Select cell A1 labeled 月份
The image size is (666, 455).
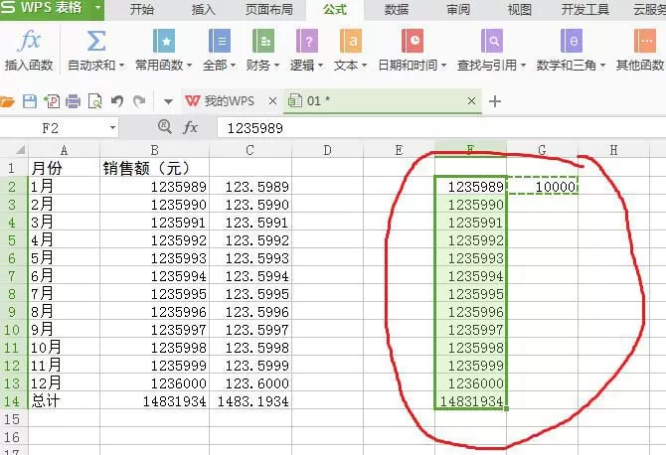(x=64, y=169)
